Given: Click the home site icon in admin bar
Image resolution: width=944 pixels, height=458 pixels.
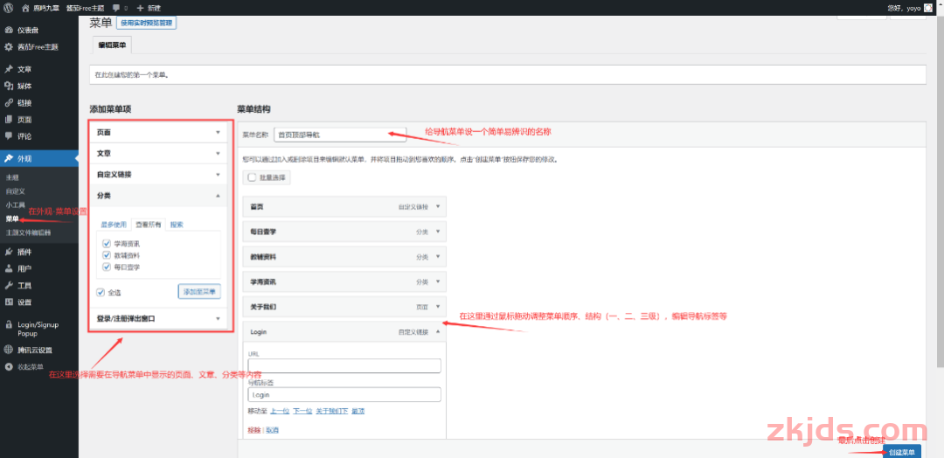Looking at the screenshot, I should point(25,8).
